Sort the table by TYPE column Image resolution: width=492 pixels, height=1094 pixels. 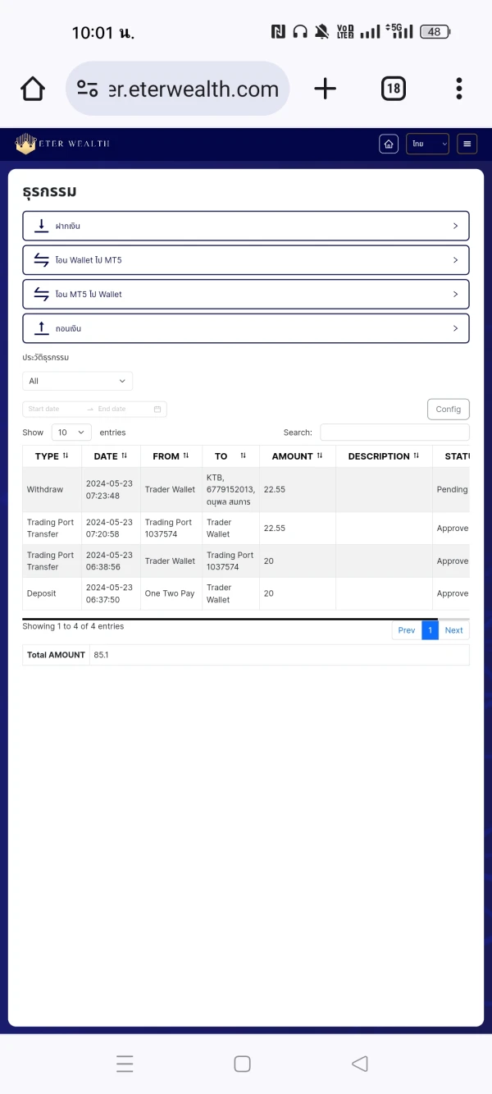pos(52,456)
